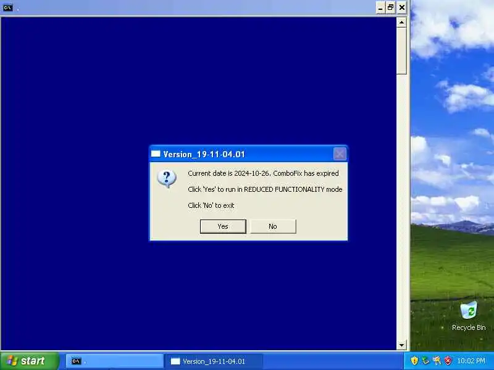Click the green Safely Remove Hardware tray icon
The width and height of the screenshot is (494, 370).
pos(425,361)
